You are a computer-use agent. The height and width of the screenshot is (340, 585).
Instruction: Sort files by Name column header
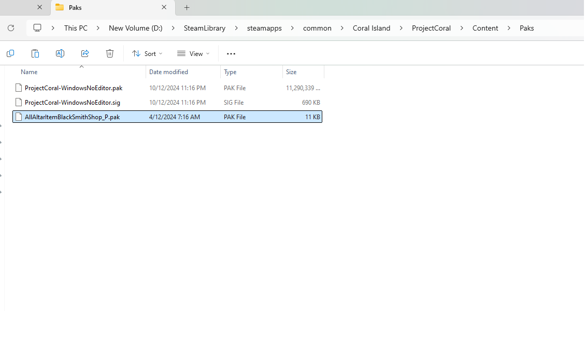[x=29, y=72]
